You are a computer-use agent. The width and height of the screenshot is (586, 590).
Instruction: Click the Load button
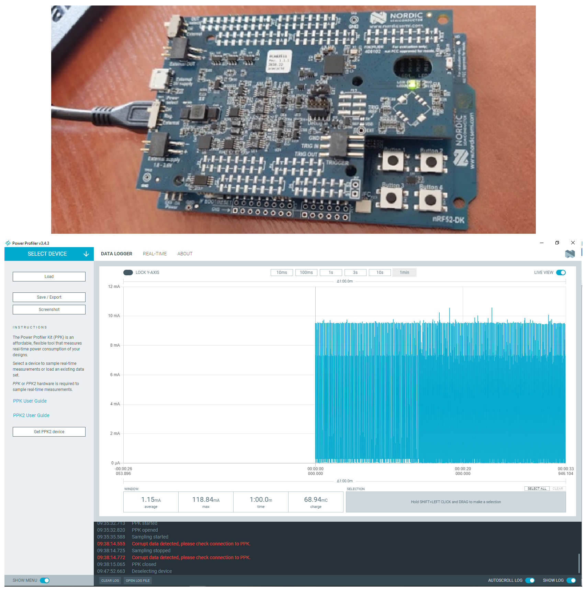(x=49, y=276)
